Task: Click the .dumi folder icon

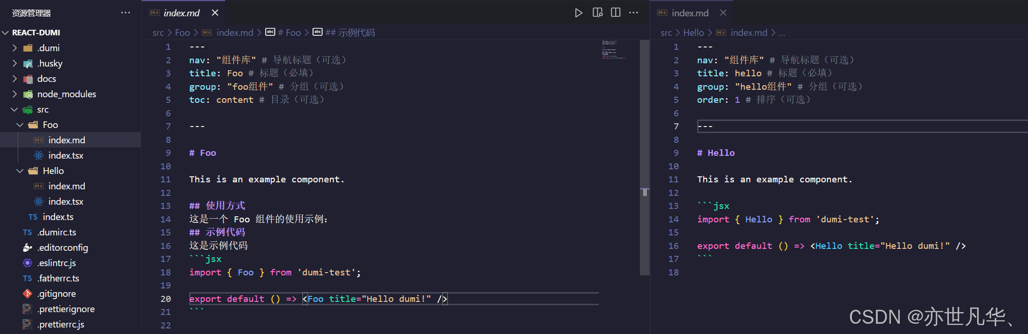Action: click(x=28, y=48)
